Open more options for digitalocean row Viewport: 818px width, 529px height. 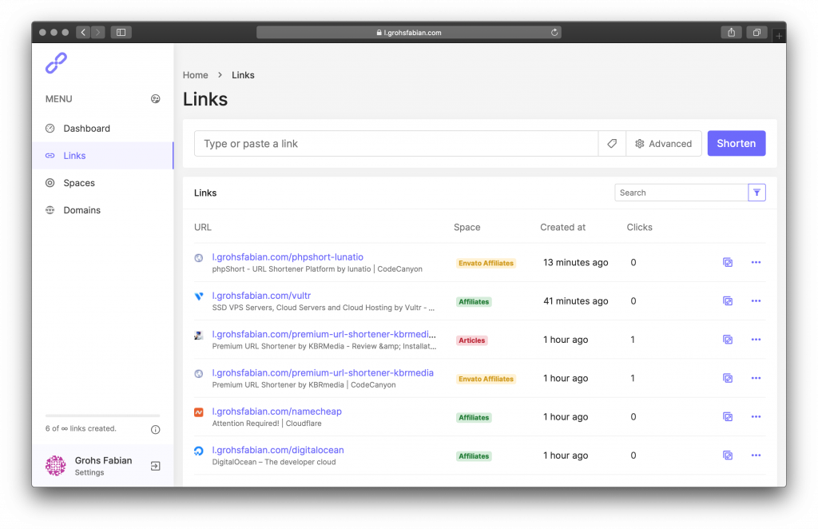(756, 455)
